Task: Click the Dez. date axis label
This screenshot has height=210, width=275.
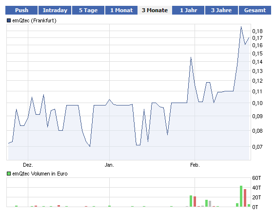Action: [x=28, y=165]
